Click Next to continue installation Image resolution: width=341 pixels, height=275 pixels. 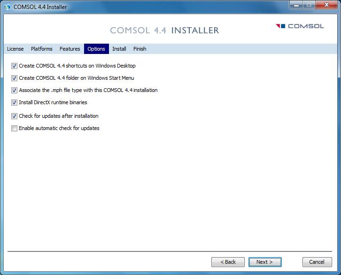[265, 262]
